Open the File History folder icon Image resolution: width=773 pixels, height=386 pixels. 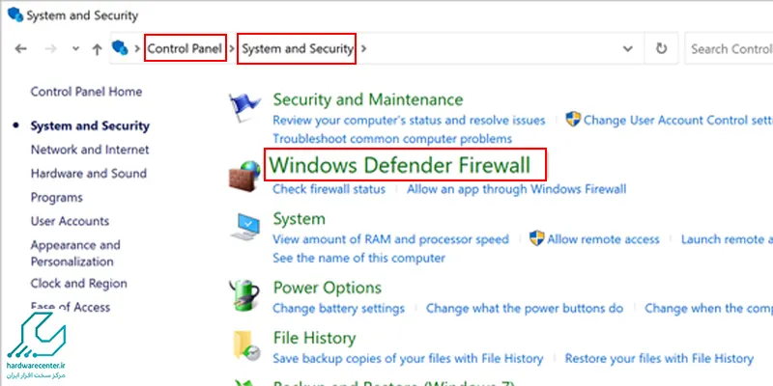tap(246, 345)
